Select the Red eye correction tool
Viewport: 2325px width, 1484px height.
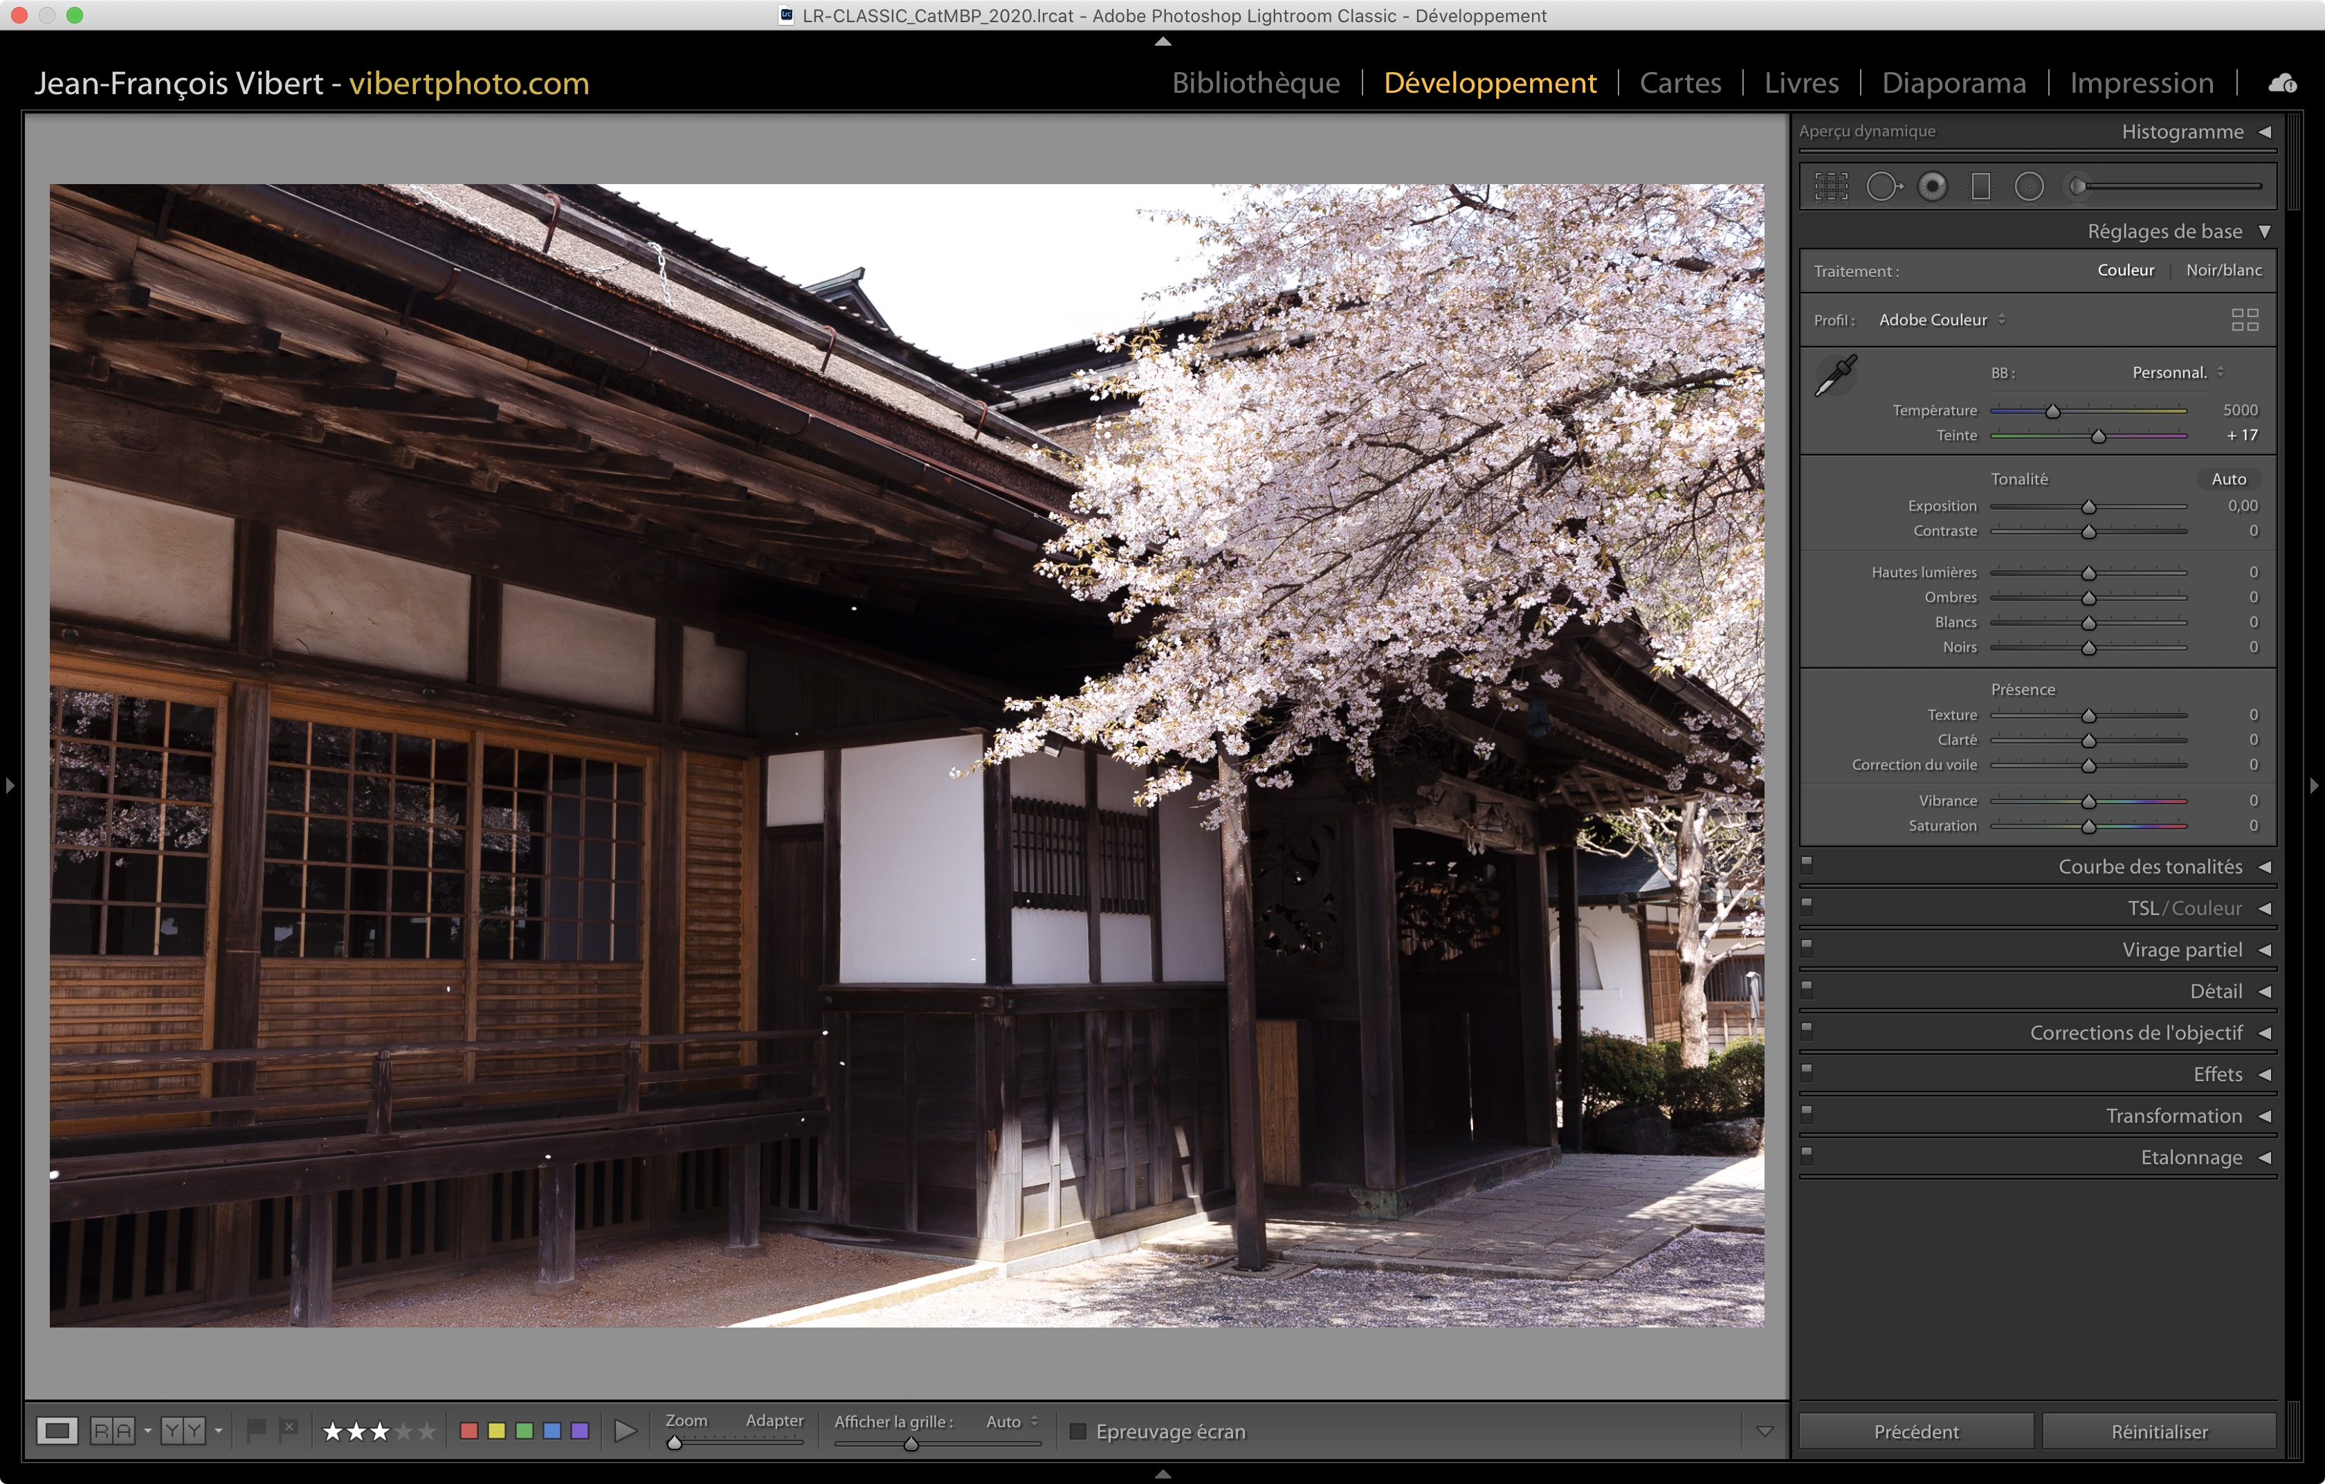[x=1932, y=186]
